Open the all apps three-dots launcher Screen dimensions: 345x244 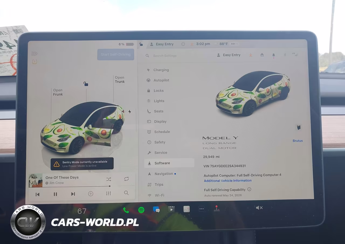coord(202,209)
